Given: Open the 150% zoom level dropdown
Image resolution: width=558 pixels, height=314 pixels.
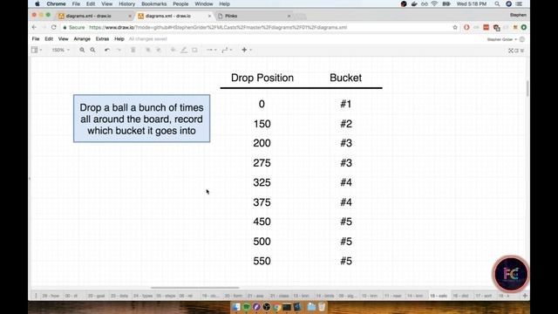Looking at the screenshot, I should [x=60, y=51].
